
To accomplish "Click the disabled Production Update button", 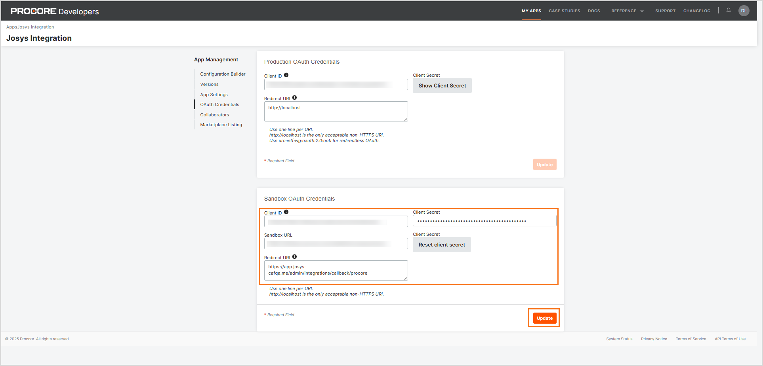I will (x=545, y=165).
